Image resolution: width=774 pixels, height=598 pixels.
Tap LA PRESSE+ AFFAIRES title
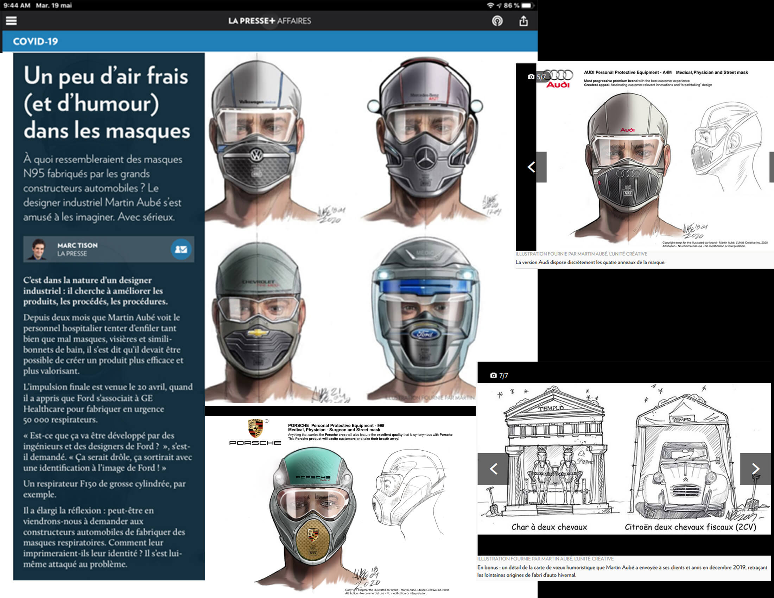269,21
